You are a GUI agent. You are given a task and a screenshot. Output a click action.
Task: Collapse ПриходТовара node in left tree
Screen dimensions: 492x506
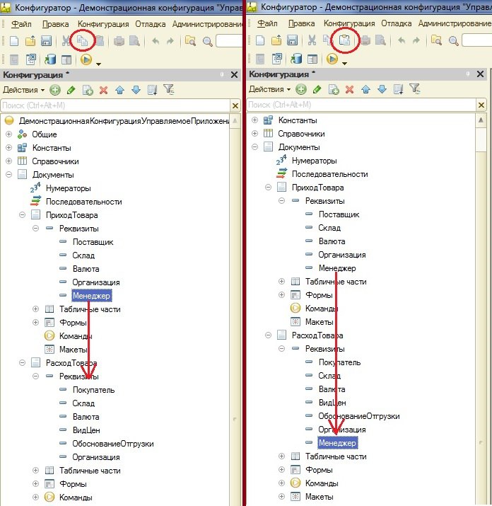coord(22,215)
